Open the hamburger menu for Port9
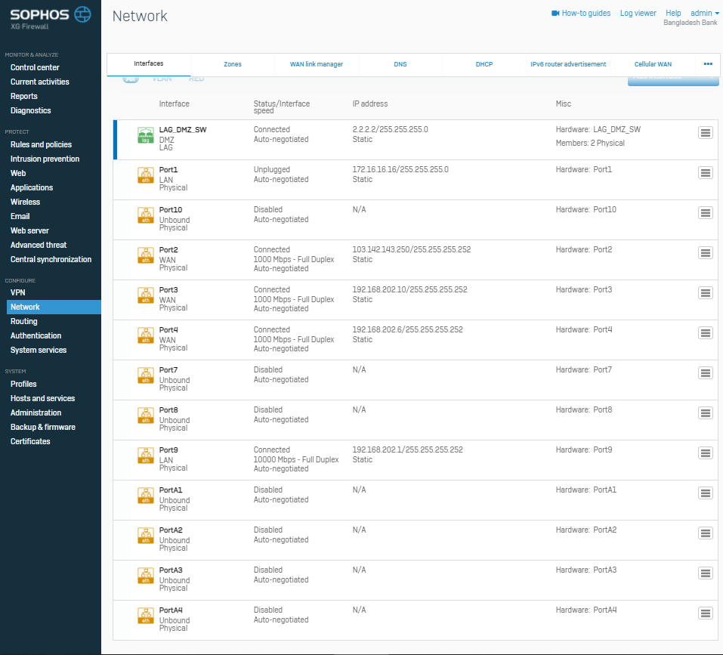The height and width of the screenshot is (655, 723). click(706, 453)
